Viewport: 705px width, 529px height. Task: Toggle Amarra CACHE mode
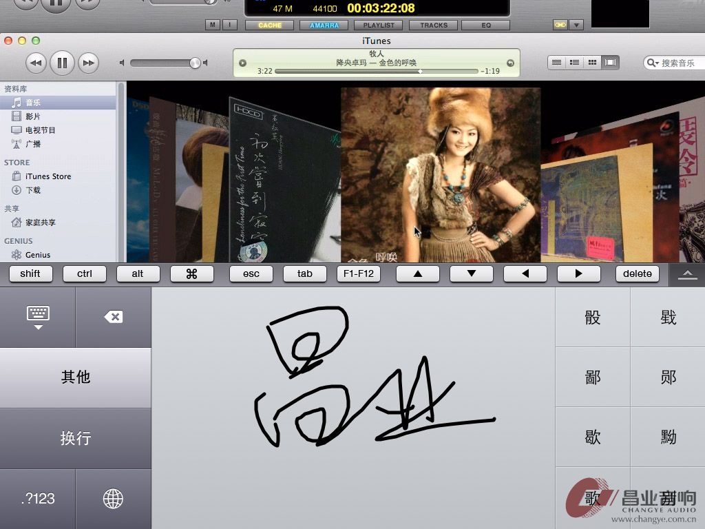pyautogui.click(x=270, y=25)
